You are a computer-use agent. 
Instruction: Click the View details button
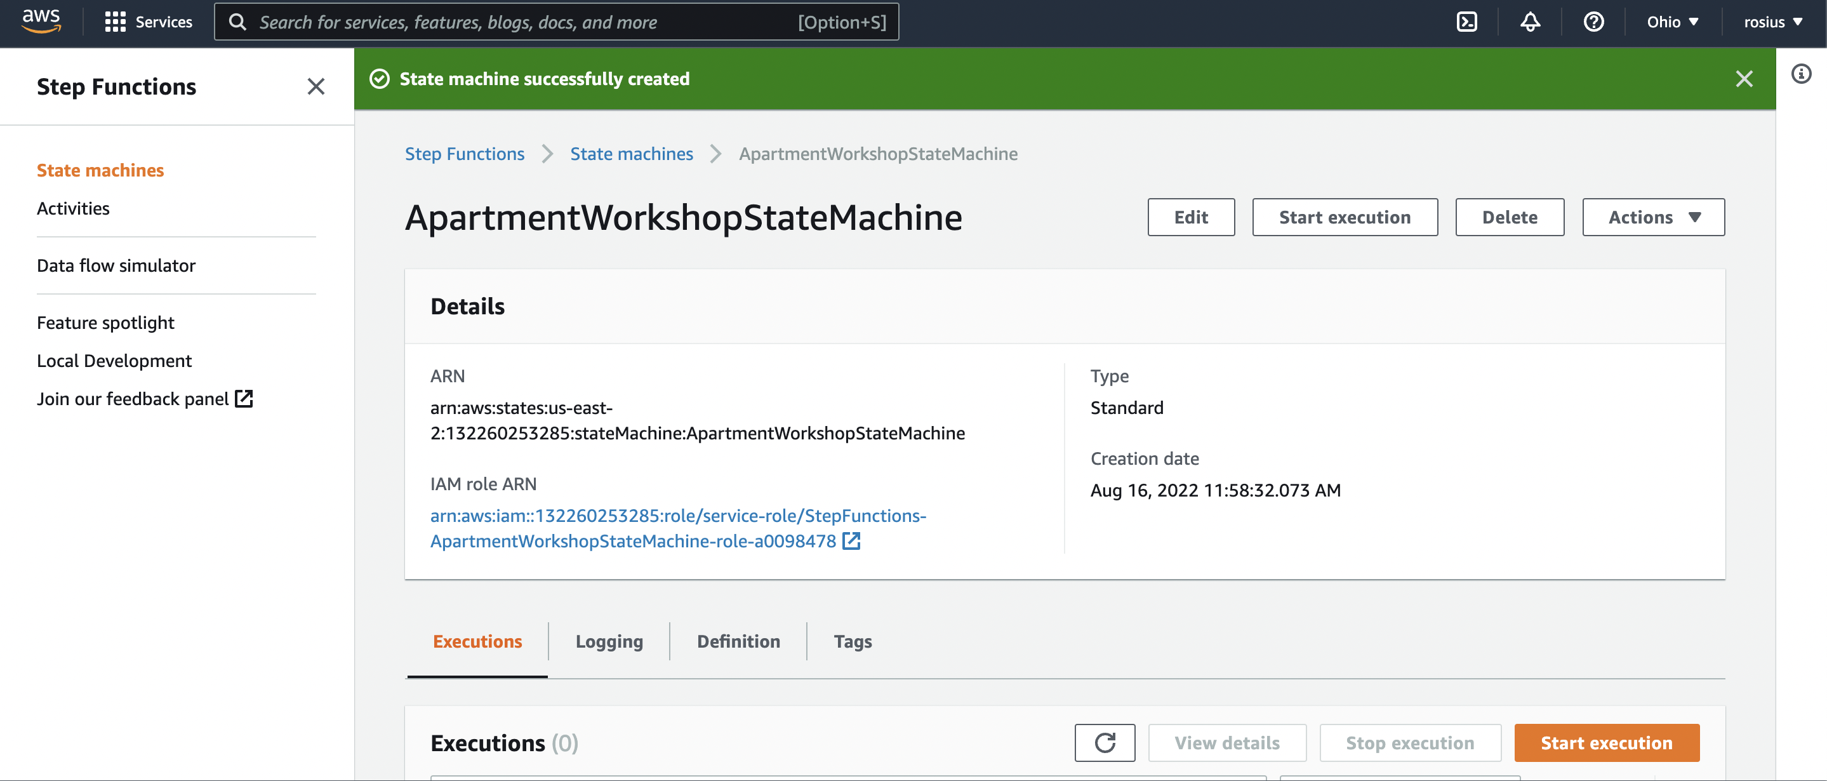pyautogui.click(x=1227, y=743)
